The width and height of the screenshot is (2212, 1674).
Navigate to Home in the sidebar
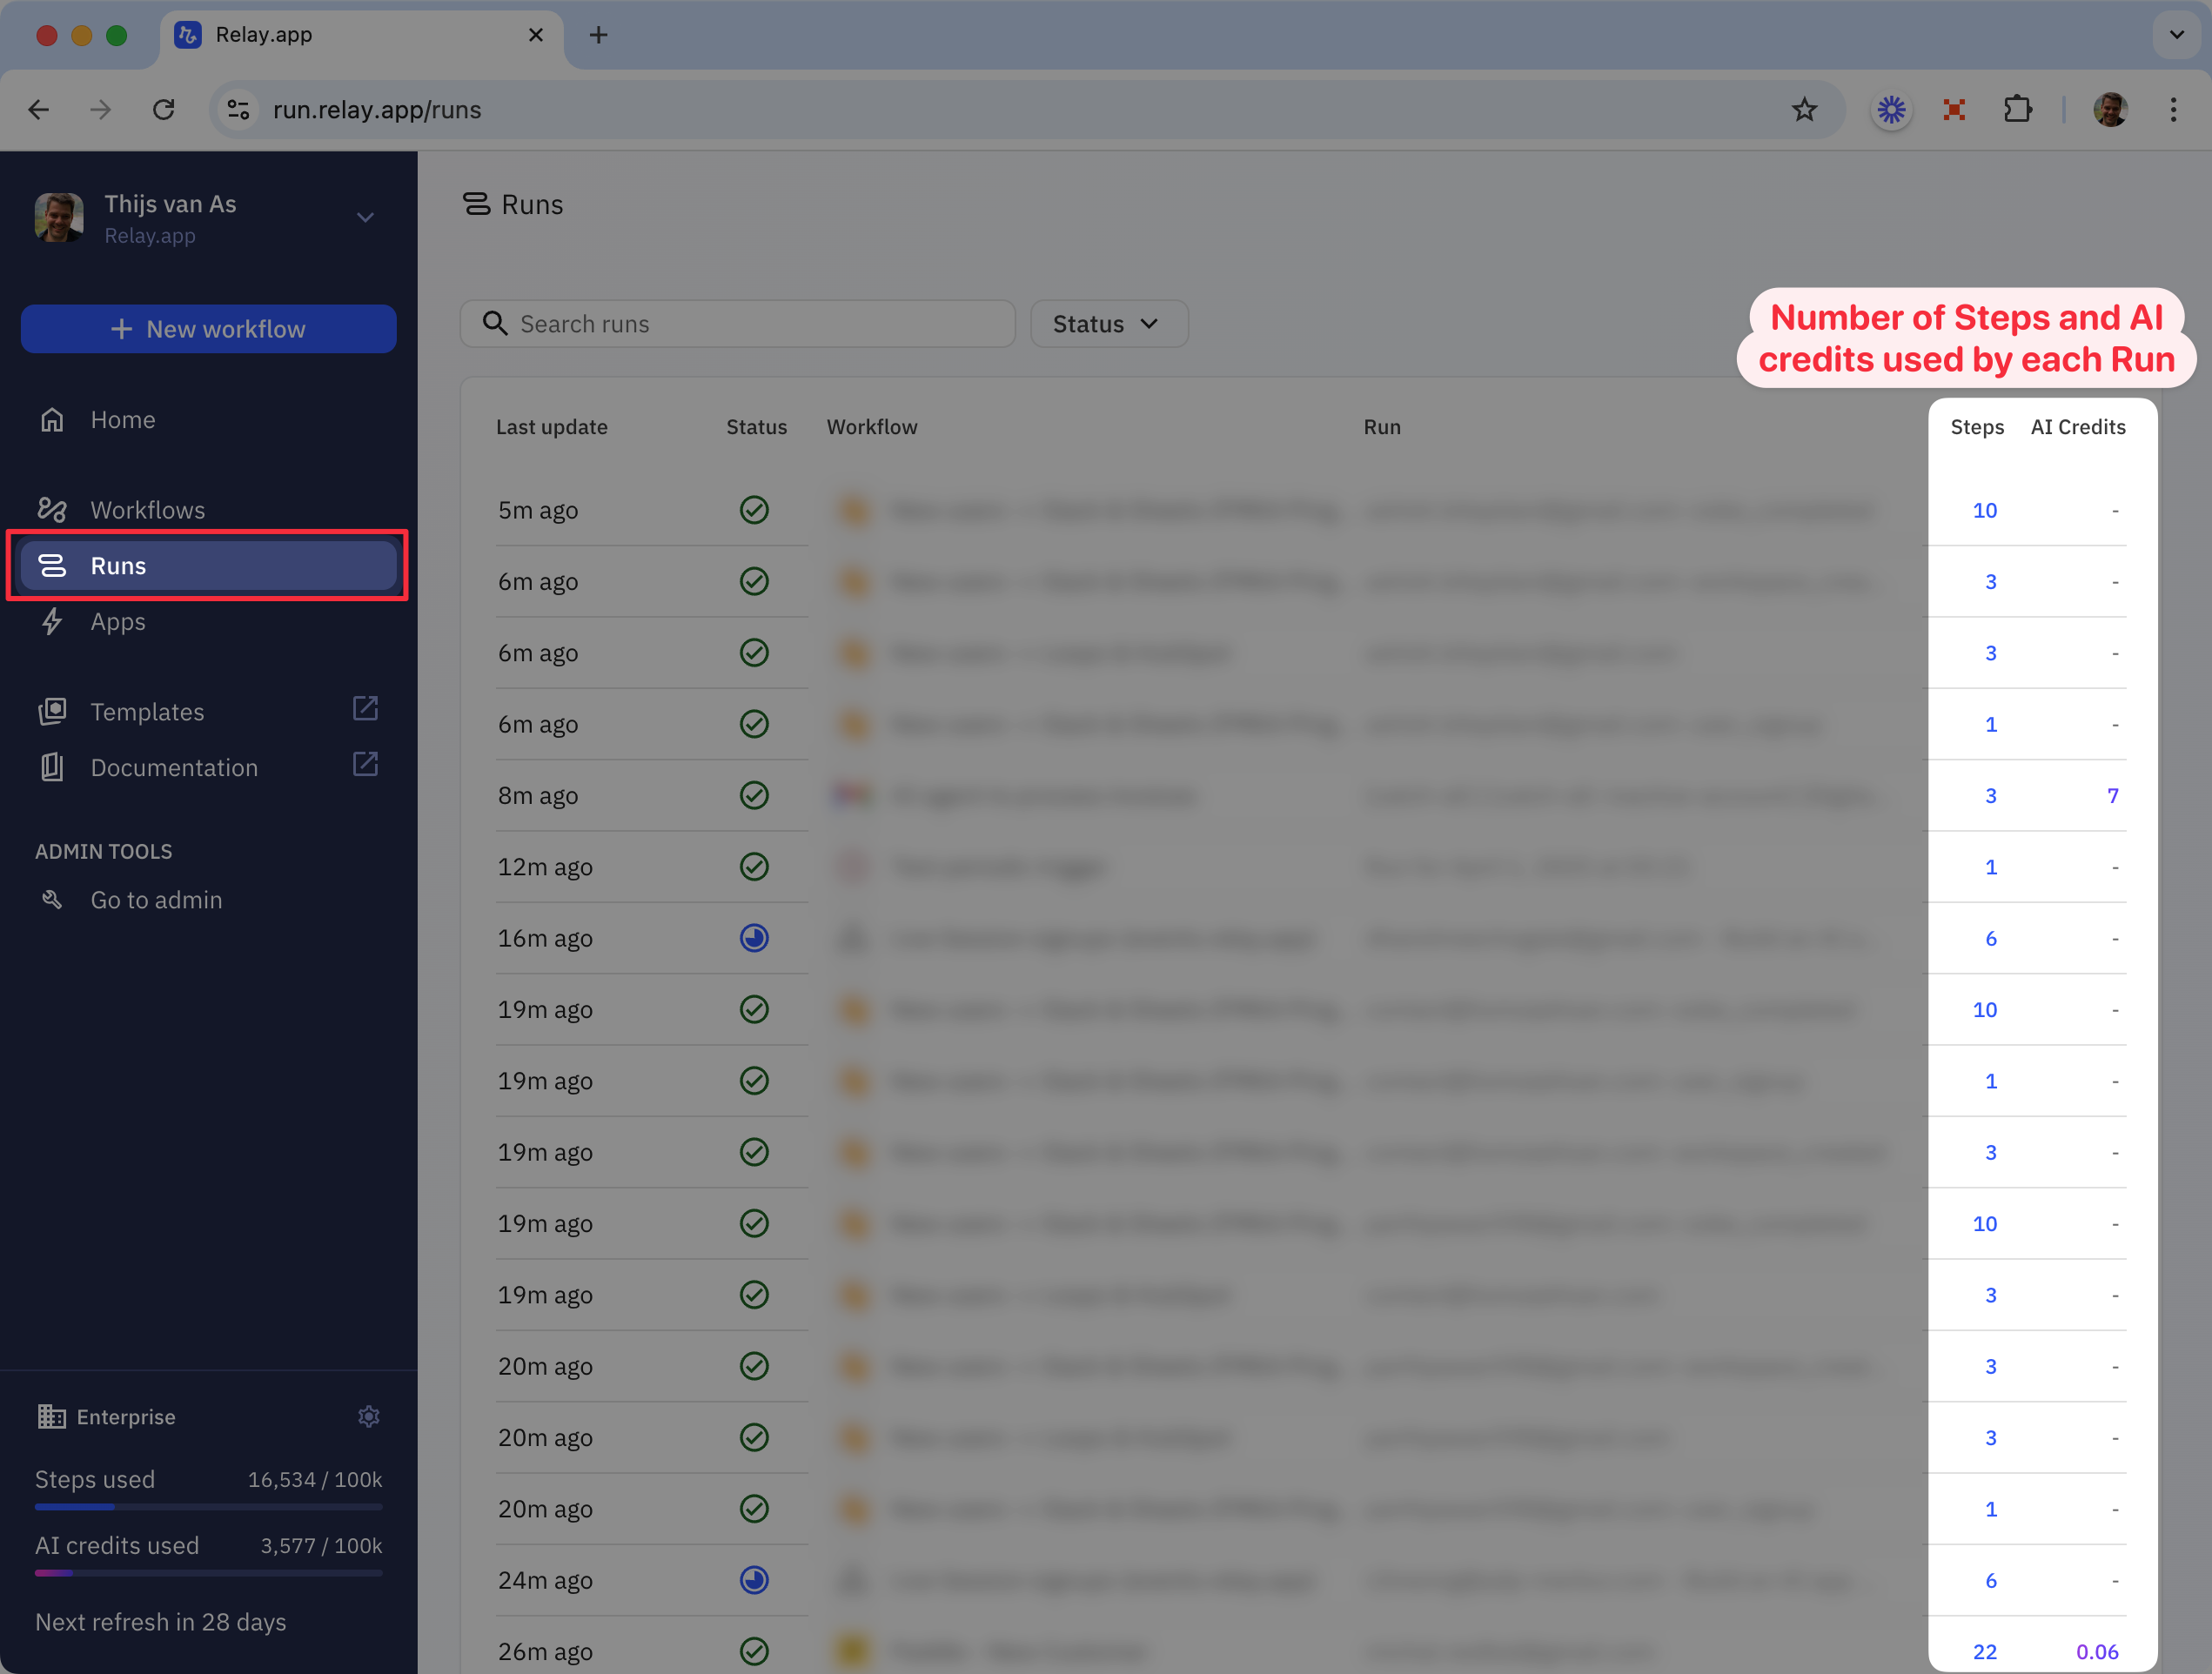coord(122,420)
